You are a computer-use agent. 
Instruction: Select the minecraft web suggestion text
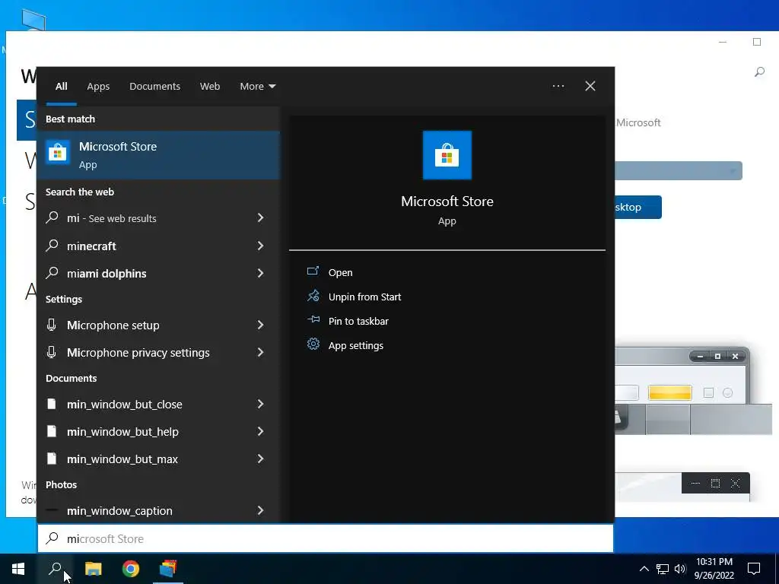point(91,246)
